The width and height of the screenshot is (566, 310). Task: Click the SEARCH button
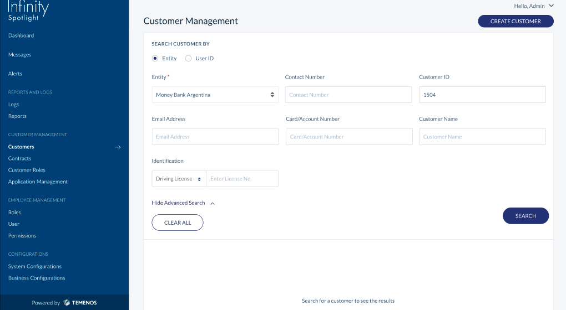[x=525, y=216]
